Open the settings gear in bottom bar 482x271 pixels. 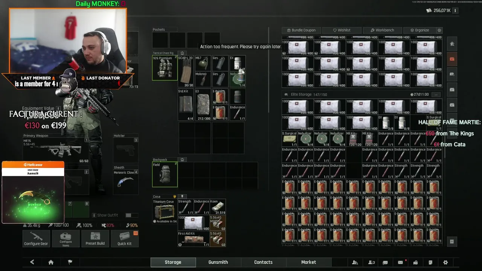445,262
